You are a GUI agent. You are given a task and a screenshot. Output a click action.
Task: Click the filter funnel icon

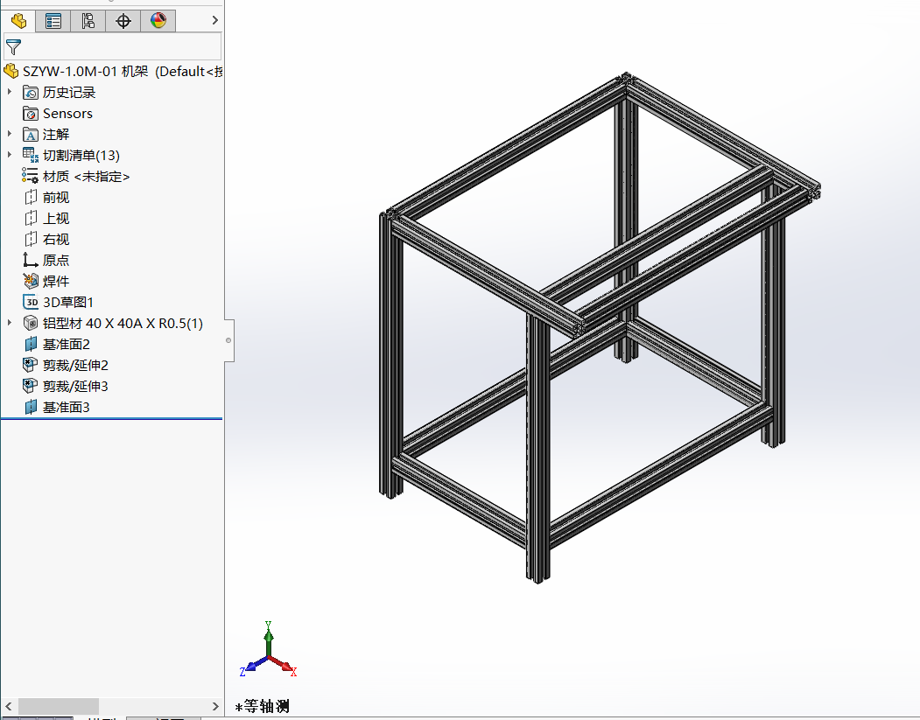13,47
